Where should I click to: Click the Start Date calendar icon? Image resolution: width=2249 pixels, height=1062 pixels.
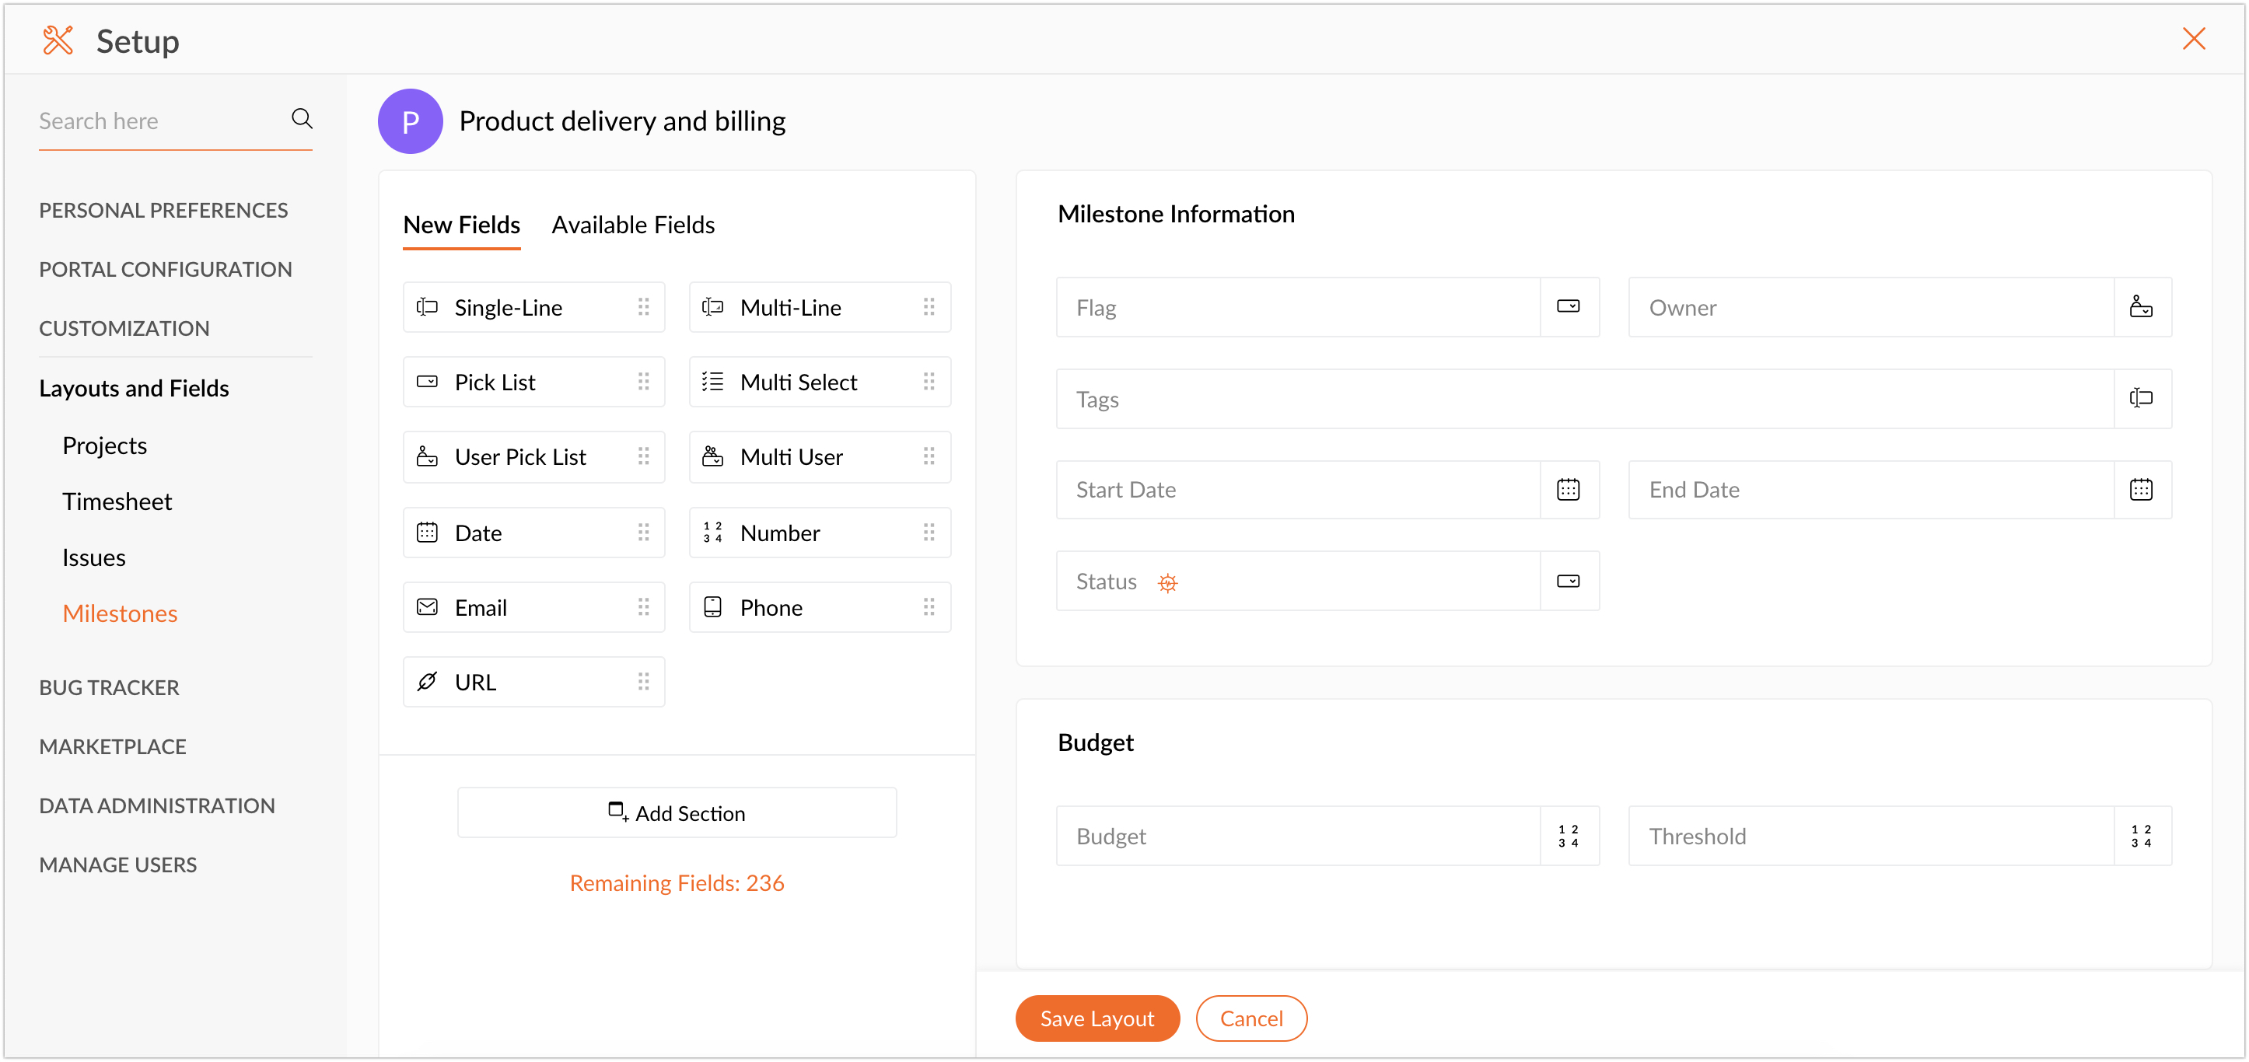click(1568, 490)
